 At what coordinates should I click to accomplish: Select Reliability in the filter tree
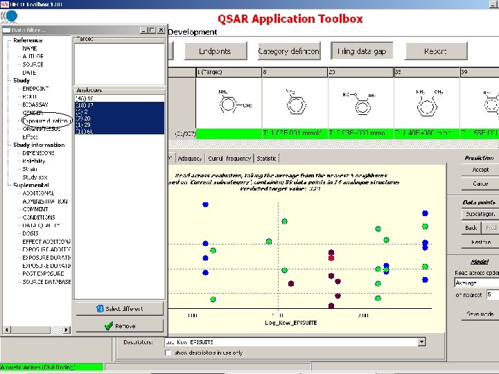(34, 161)
